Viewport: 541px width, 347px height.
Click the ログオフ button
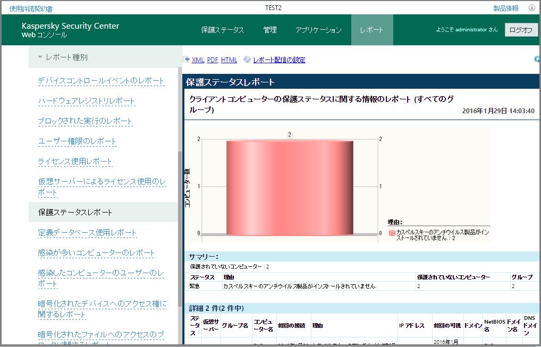click(521, 30)
